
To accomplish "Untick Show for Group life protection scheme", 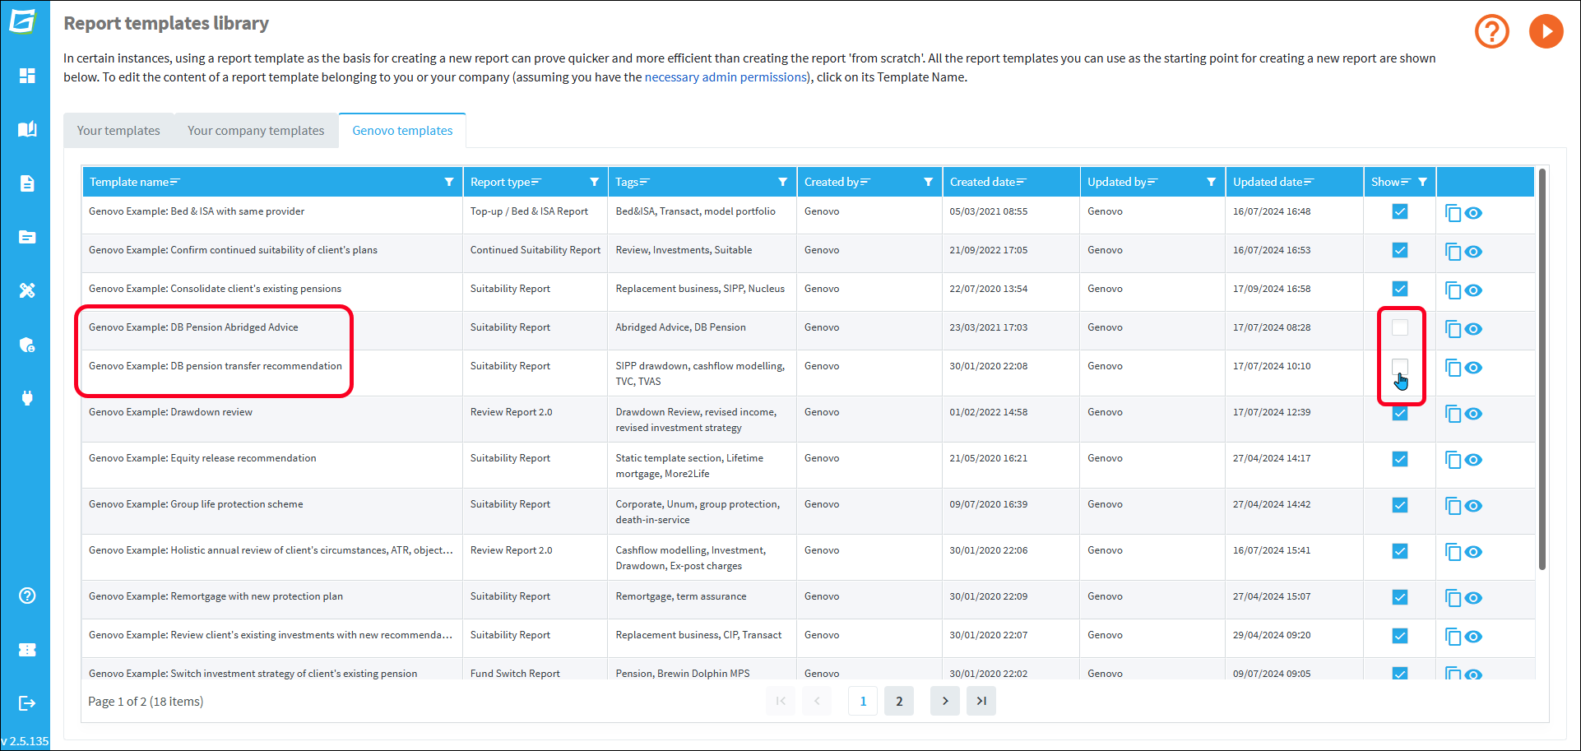I will tap(1400, 505).
